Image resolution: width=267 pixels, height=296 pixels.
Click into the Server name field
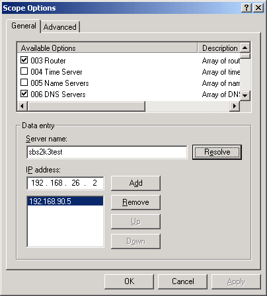(x=107, y=152)
